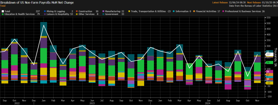
Task: Click the 'Government' legend label text
Action: coord(112,14)
